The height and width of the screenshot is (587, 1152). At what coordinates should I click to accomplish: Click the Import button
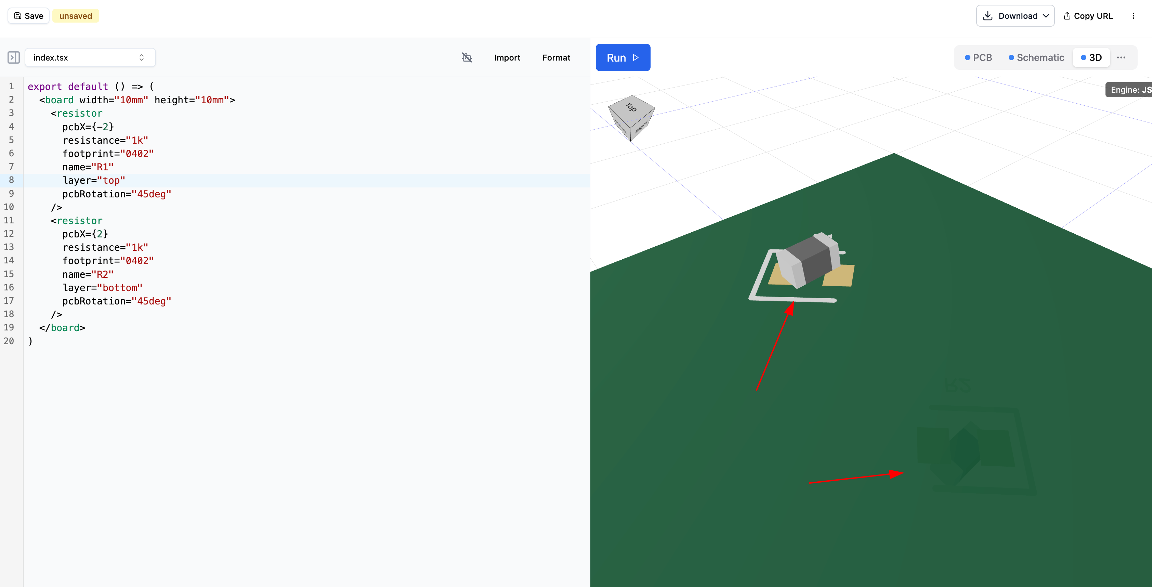pyautogui.click(x=507, y=57)
